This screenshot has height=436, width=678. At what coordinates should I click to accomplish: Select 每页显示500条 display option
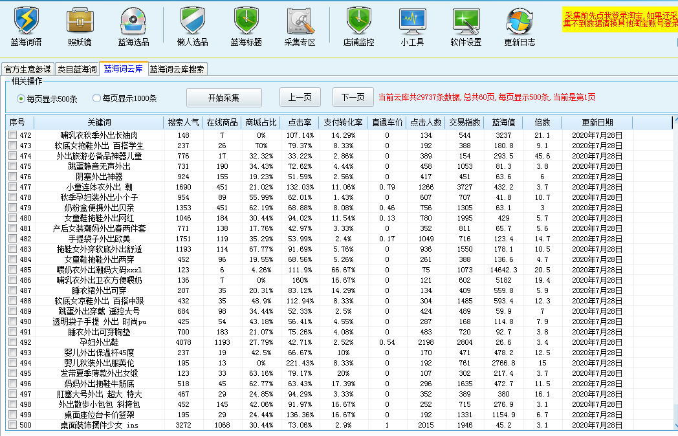click(19, 98)
